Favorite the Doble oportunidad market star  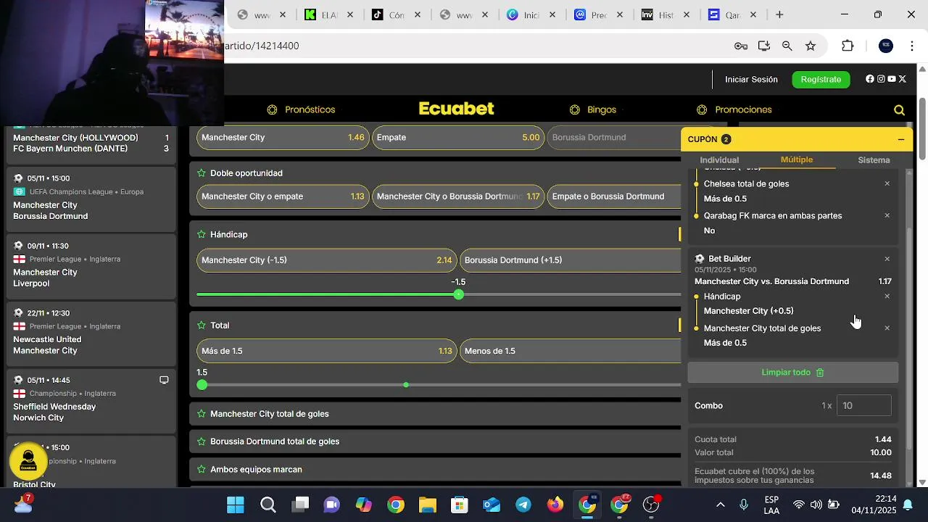202,173
